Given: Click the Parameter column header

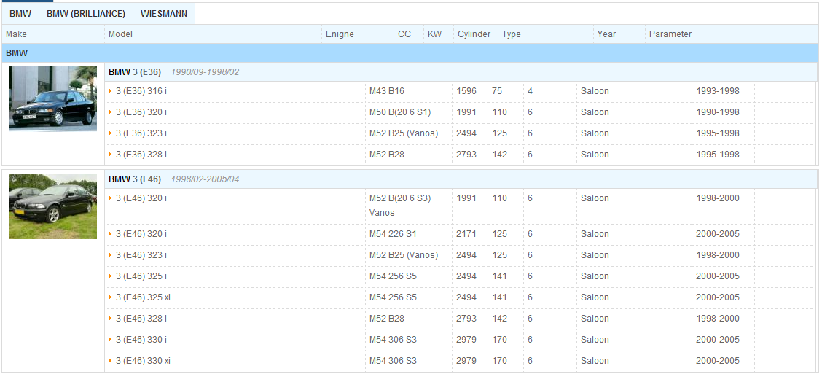Looking at the screenshot, I should [670, 34].
